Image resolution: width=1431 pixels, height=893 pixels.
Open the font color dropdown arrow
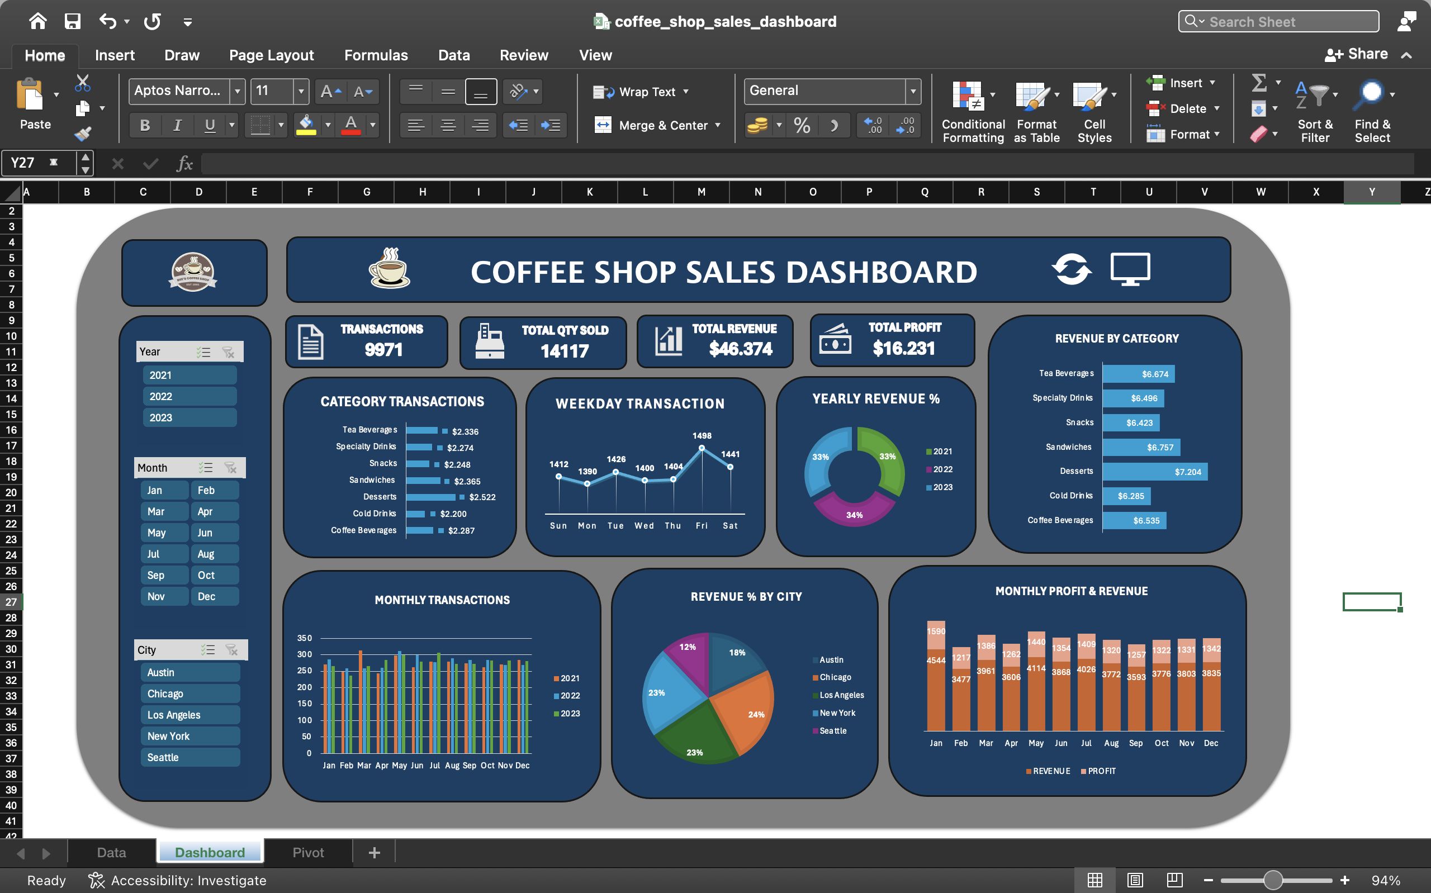click(x=373, y=125)
